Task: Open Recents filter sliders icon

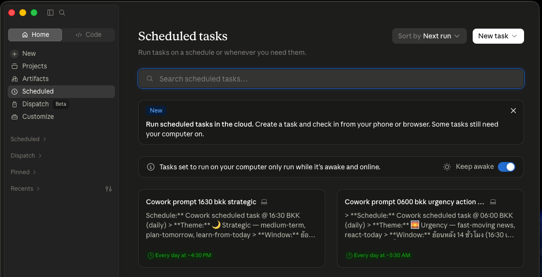Action: click(x=109, y=189)
